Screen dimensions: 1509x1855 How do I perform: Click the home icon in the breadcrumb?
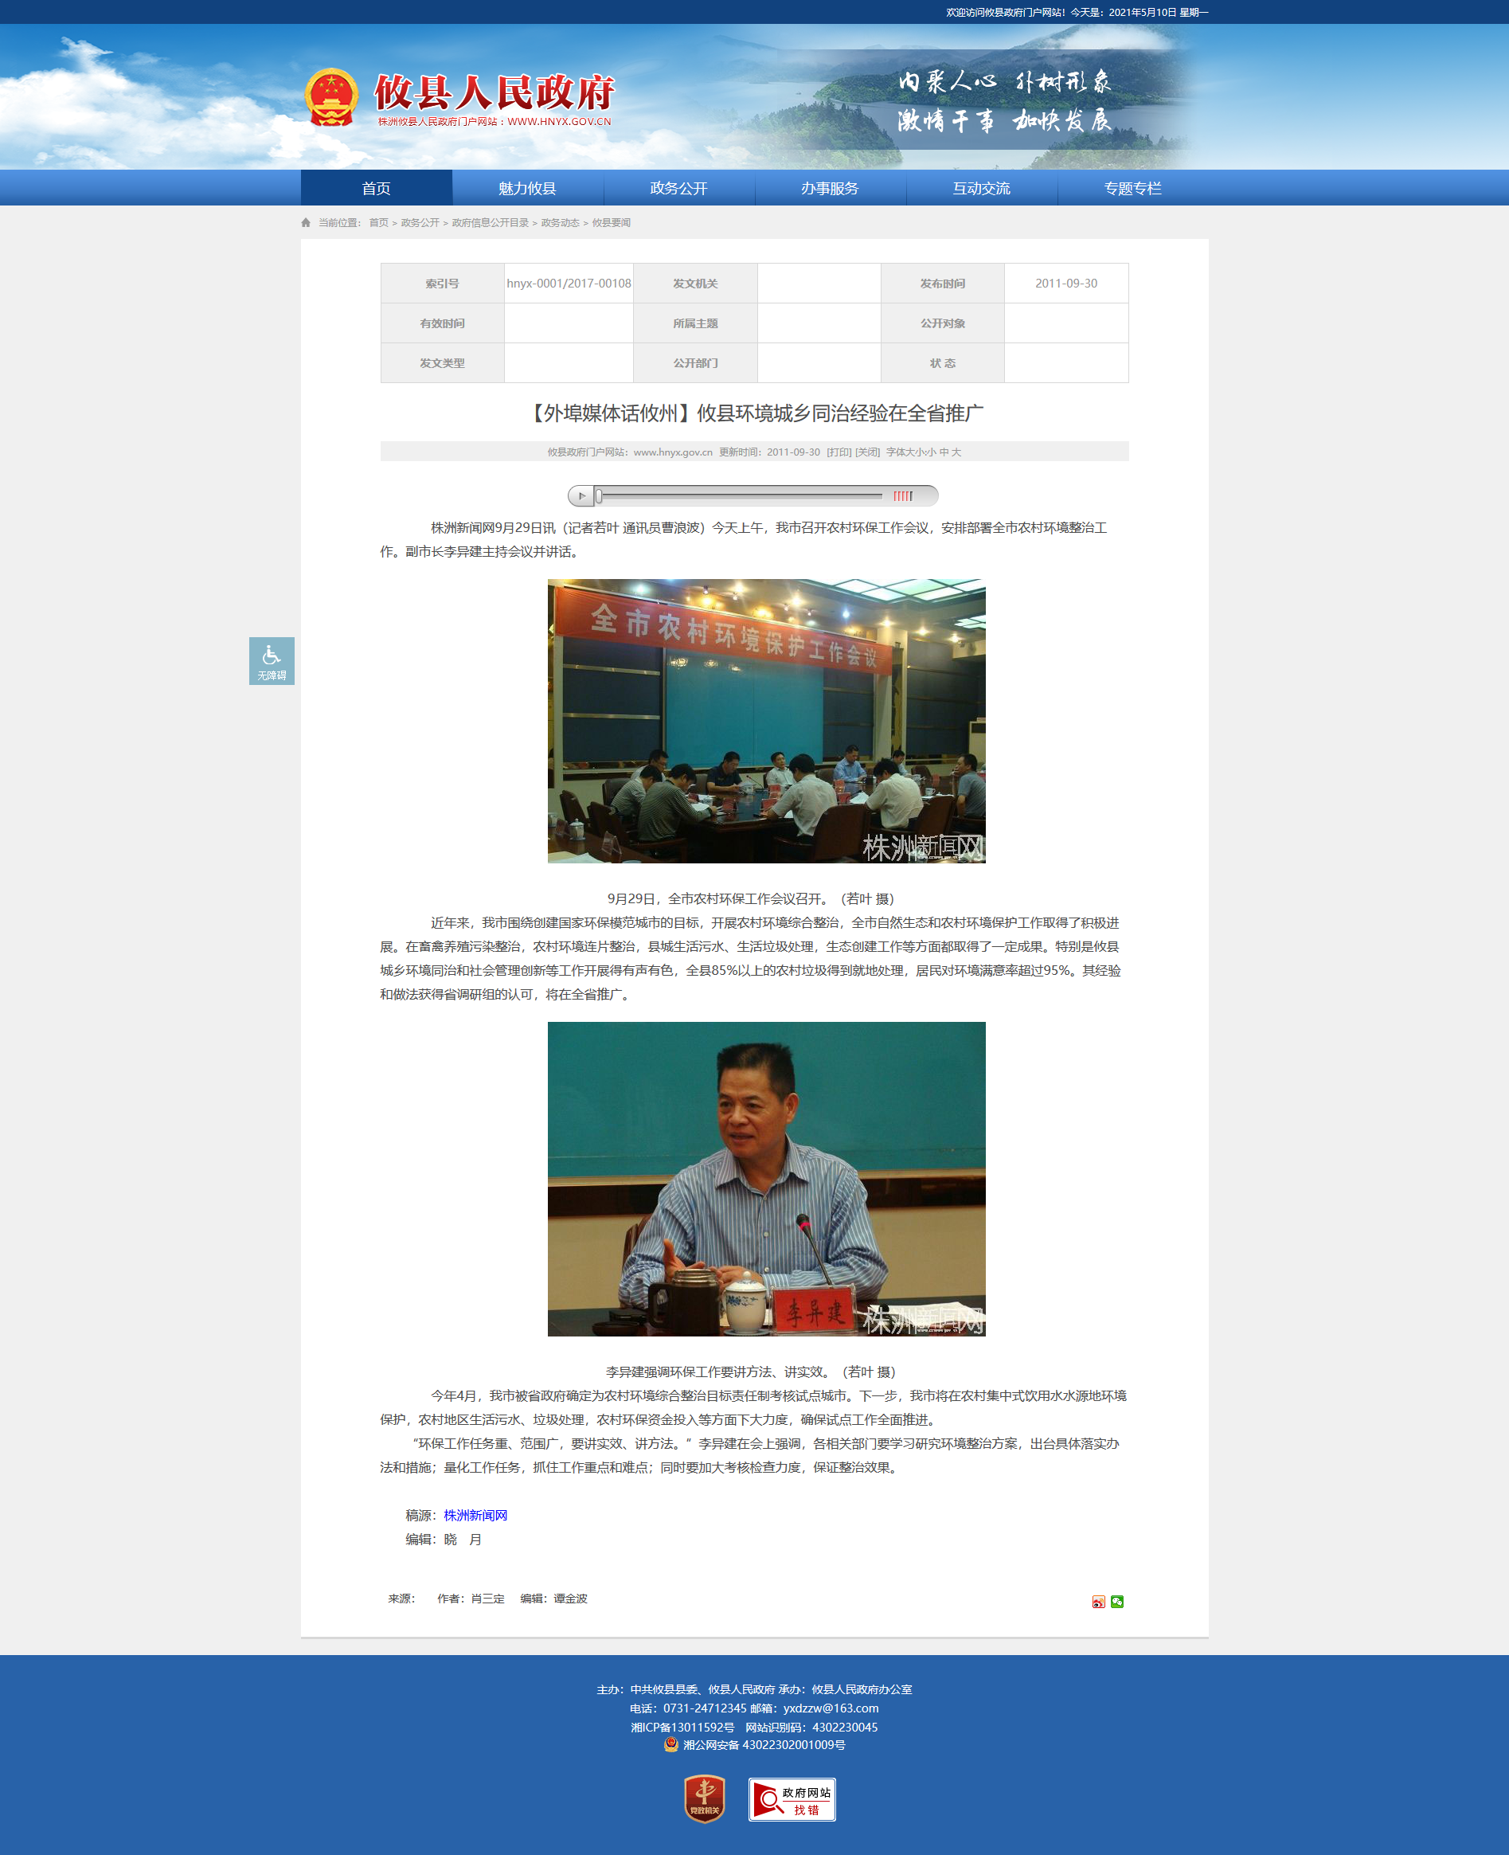(306, 222)
